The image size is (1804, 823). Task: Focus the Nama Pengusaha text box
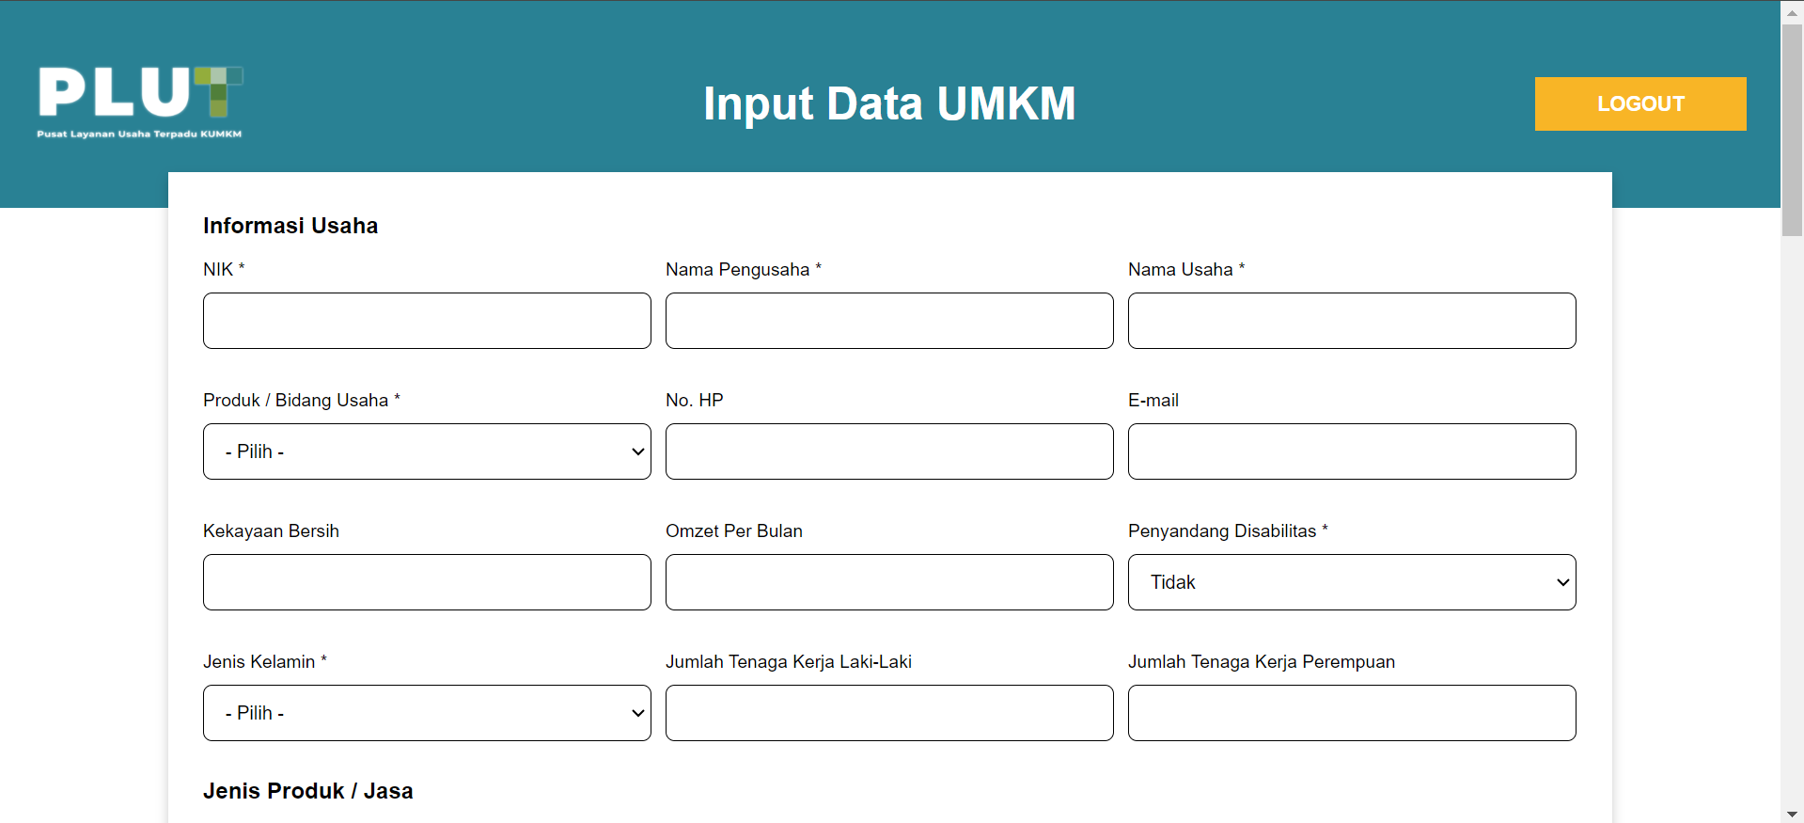click(889, 321)
